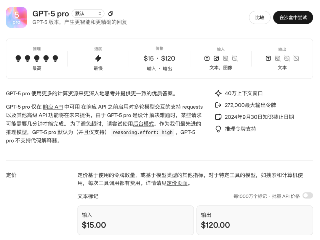Click the 在沙盒中尝试 button
320x240 pixels.
[293, 17]
